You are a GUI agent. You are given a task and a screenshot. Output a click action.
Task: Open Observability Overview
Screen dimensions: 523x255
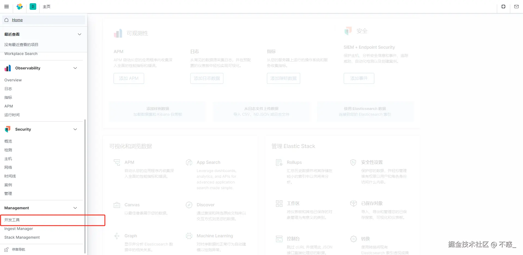[13, 80]
